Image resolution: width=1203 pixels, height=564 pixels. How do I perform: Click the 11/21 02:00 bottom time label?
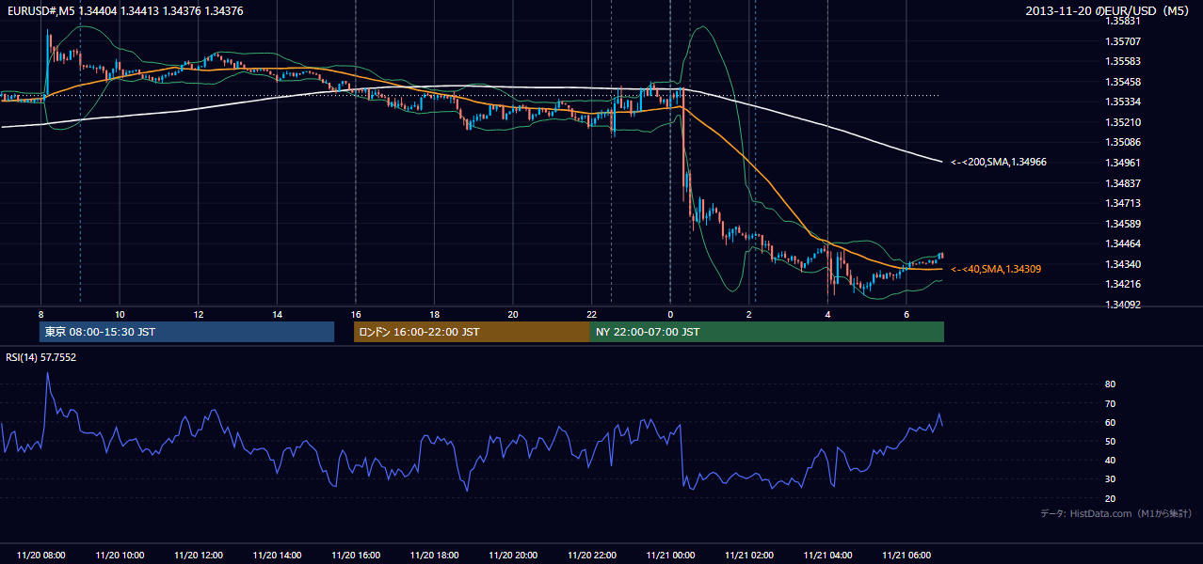pyautogui.click(x=748, y=556)
